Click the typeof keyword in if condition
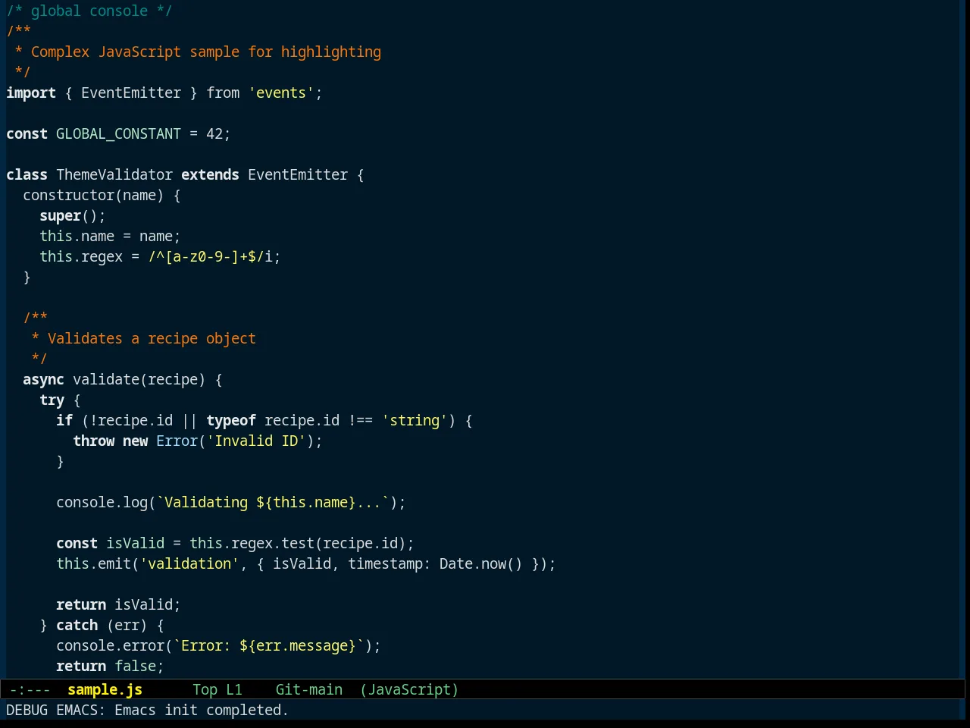Viewport: 970px width, 728px height. coord(231,420)
